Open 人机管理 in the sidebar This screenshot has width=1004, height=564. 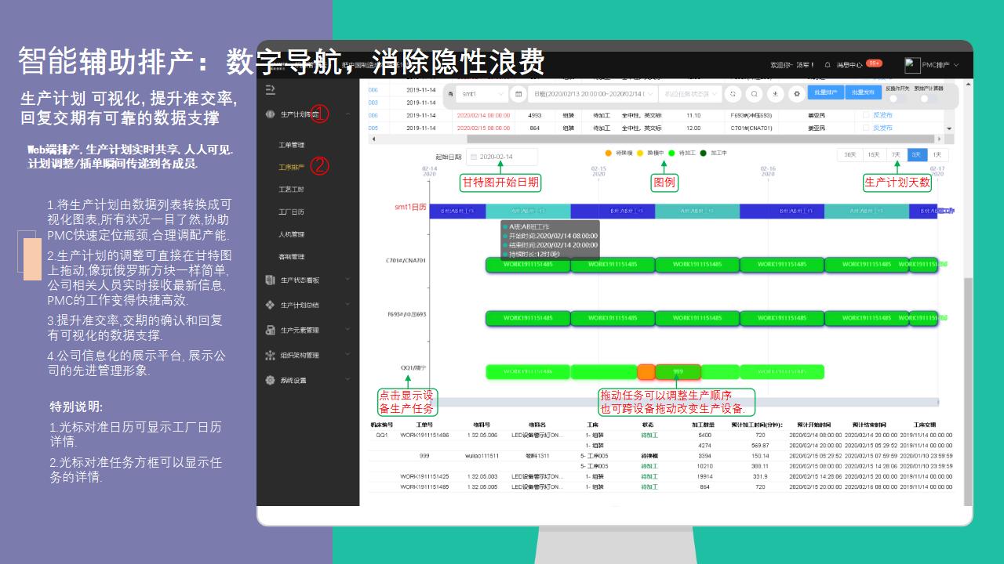[x=291, y=234]
